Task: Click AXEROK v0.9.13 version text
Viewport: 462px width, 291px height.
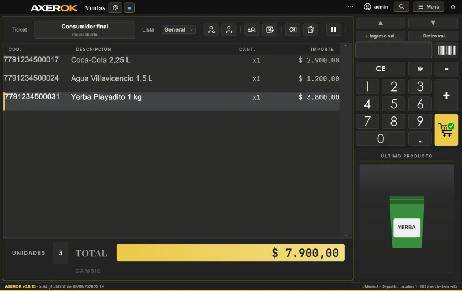Action: click(20, 286)
